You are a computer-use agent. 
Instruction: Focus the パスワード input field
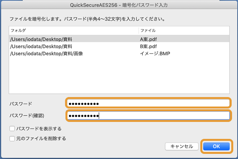pos(148,103)
